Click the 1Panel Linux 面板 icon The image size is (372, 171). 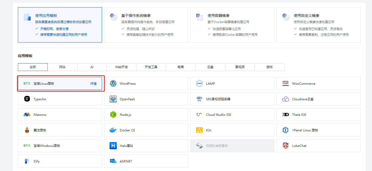[286, 130]
